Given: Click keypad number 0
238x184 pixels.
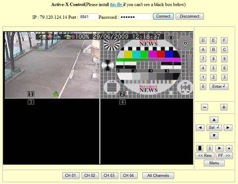Looking at the screenshot, I should 203,87.
